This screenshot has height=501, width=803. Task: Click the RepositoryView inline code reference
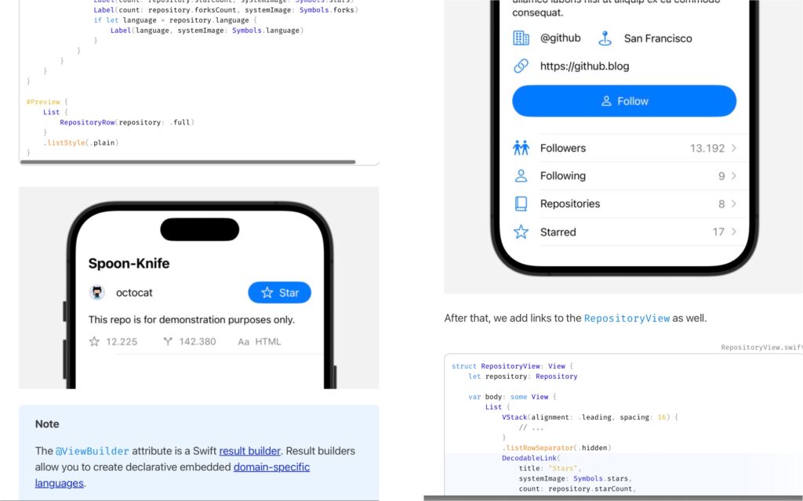(627, 319)
